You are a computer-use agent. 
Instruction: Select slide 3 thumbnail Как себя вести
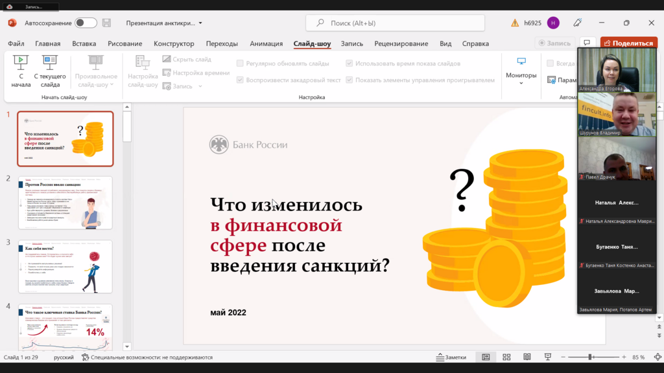(x=65, y=266)
